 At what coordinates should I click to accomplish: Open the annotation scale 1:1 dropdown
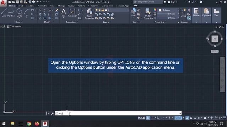(x=200, y=118)
